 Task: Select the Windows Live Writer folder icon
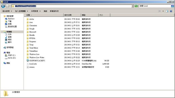(28, 57)
